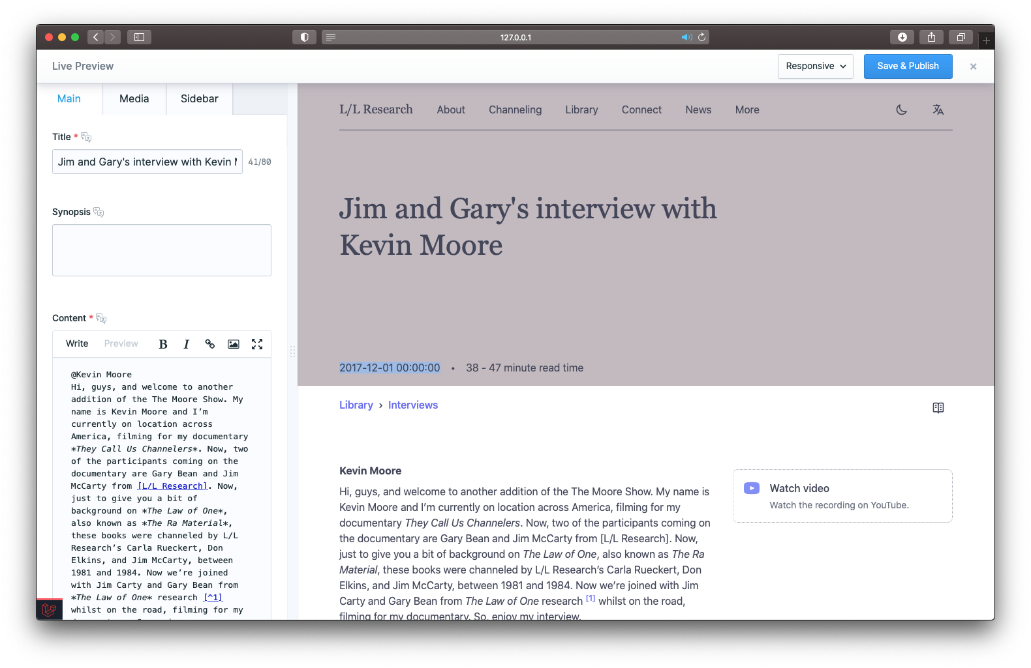Expand content editor to fullscreen
The image size is (1031, 668).
coord(257,344)
